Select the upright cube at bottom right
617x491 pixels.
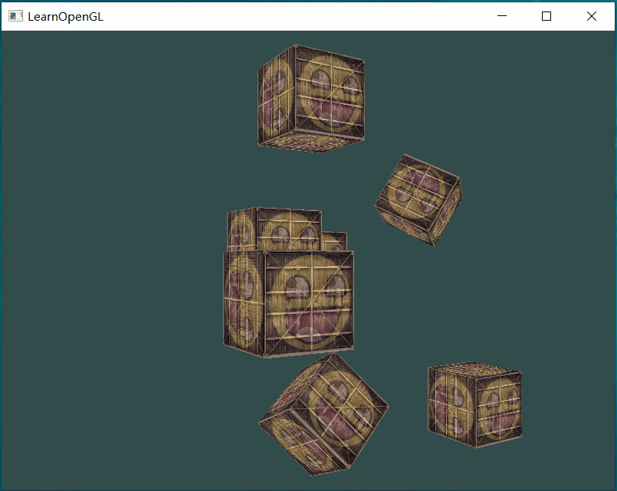tap(475, 404)
